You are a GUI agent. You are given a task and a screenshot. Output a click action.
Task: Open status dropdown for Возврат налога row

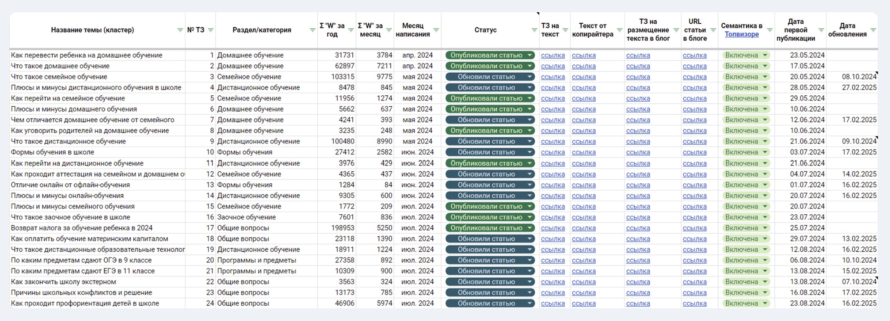tap(529, 228)
